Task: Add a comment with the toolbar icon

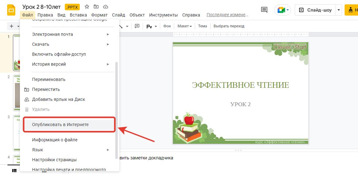Action: [137, 26]
